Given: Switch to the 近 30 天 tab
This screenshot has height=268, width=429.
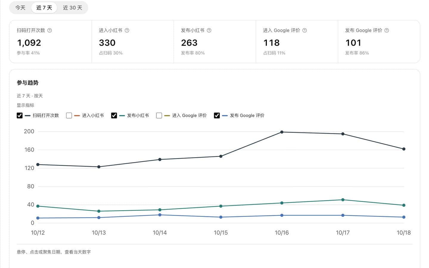Looking at the screenshot, I should point(72,8).
